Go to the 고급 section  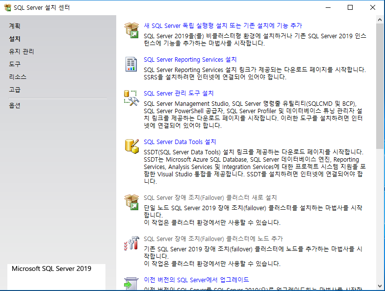pyautogui.click(x=15, y=90)
